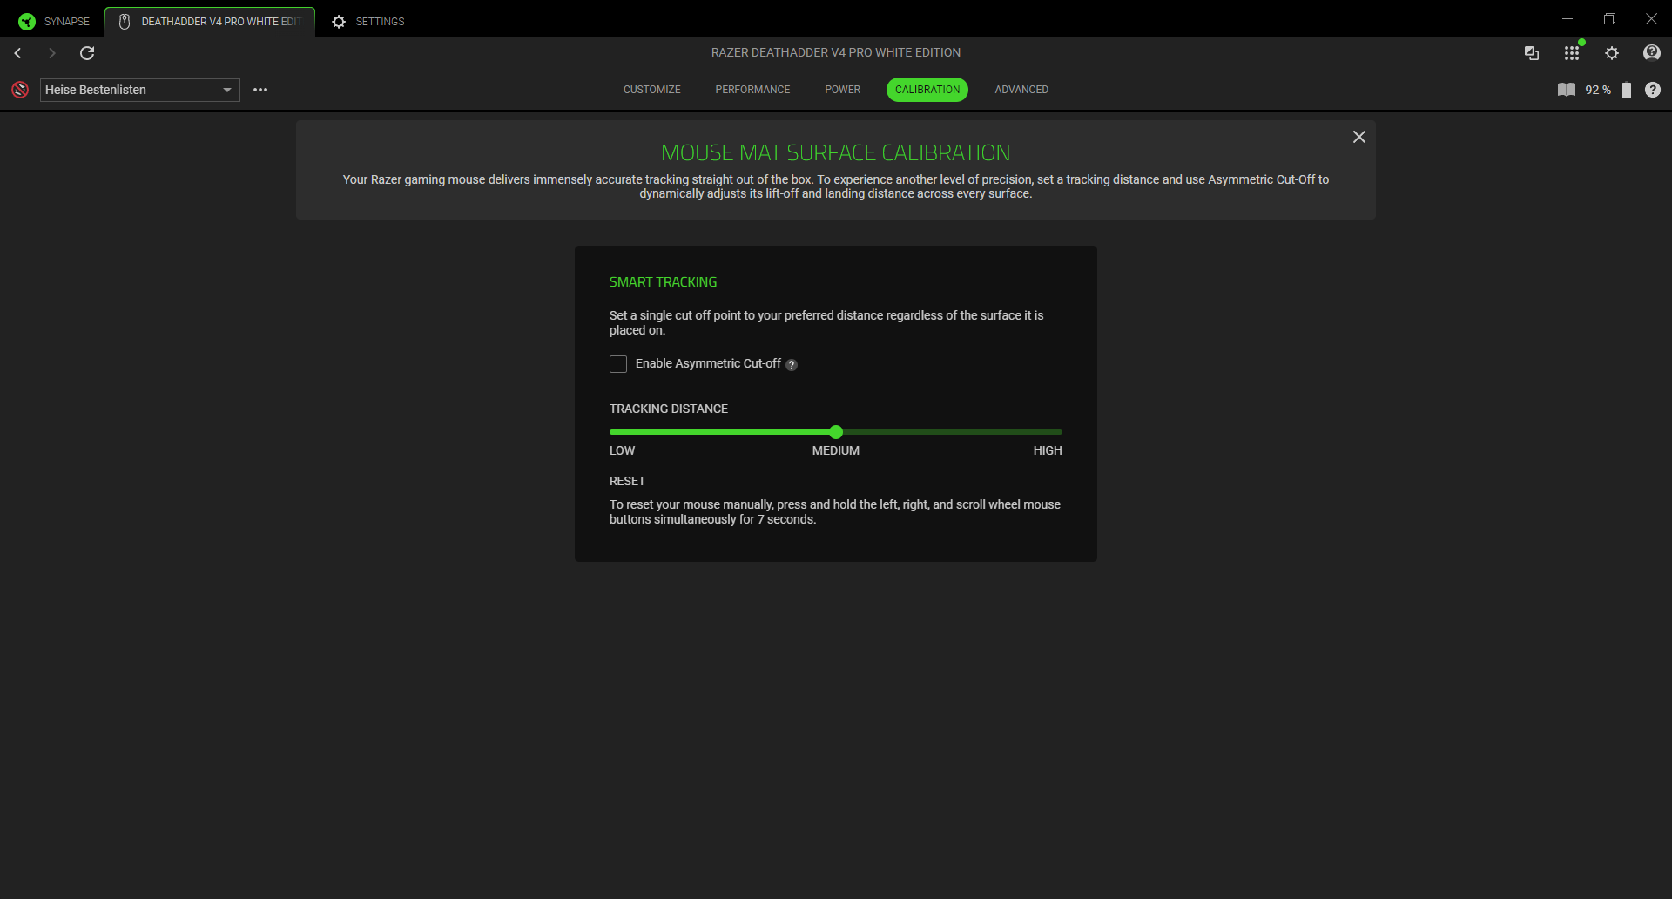Switch to DeathAdder V4 Pro White Edition tab
This screenshot has height=899, width=1672.
pyautogui.click(x=210, y=21)
